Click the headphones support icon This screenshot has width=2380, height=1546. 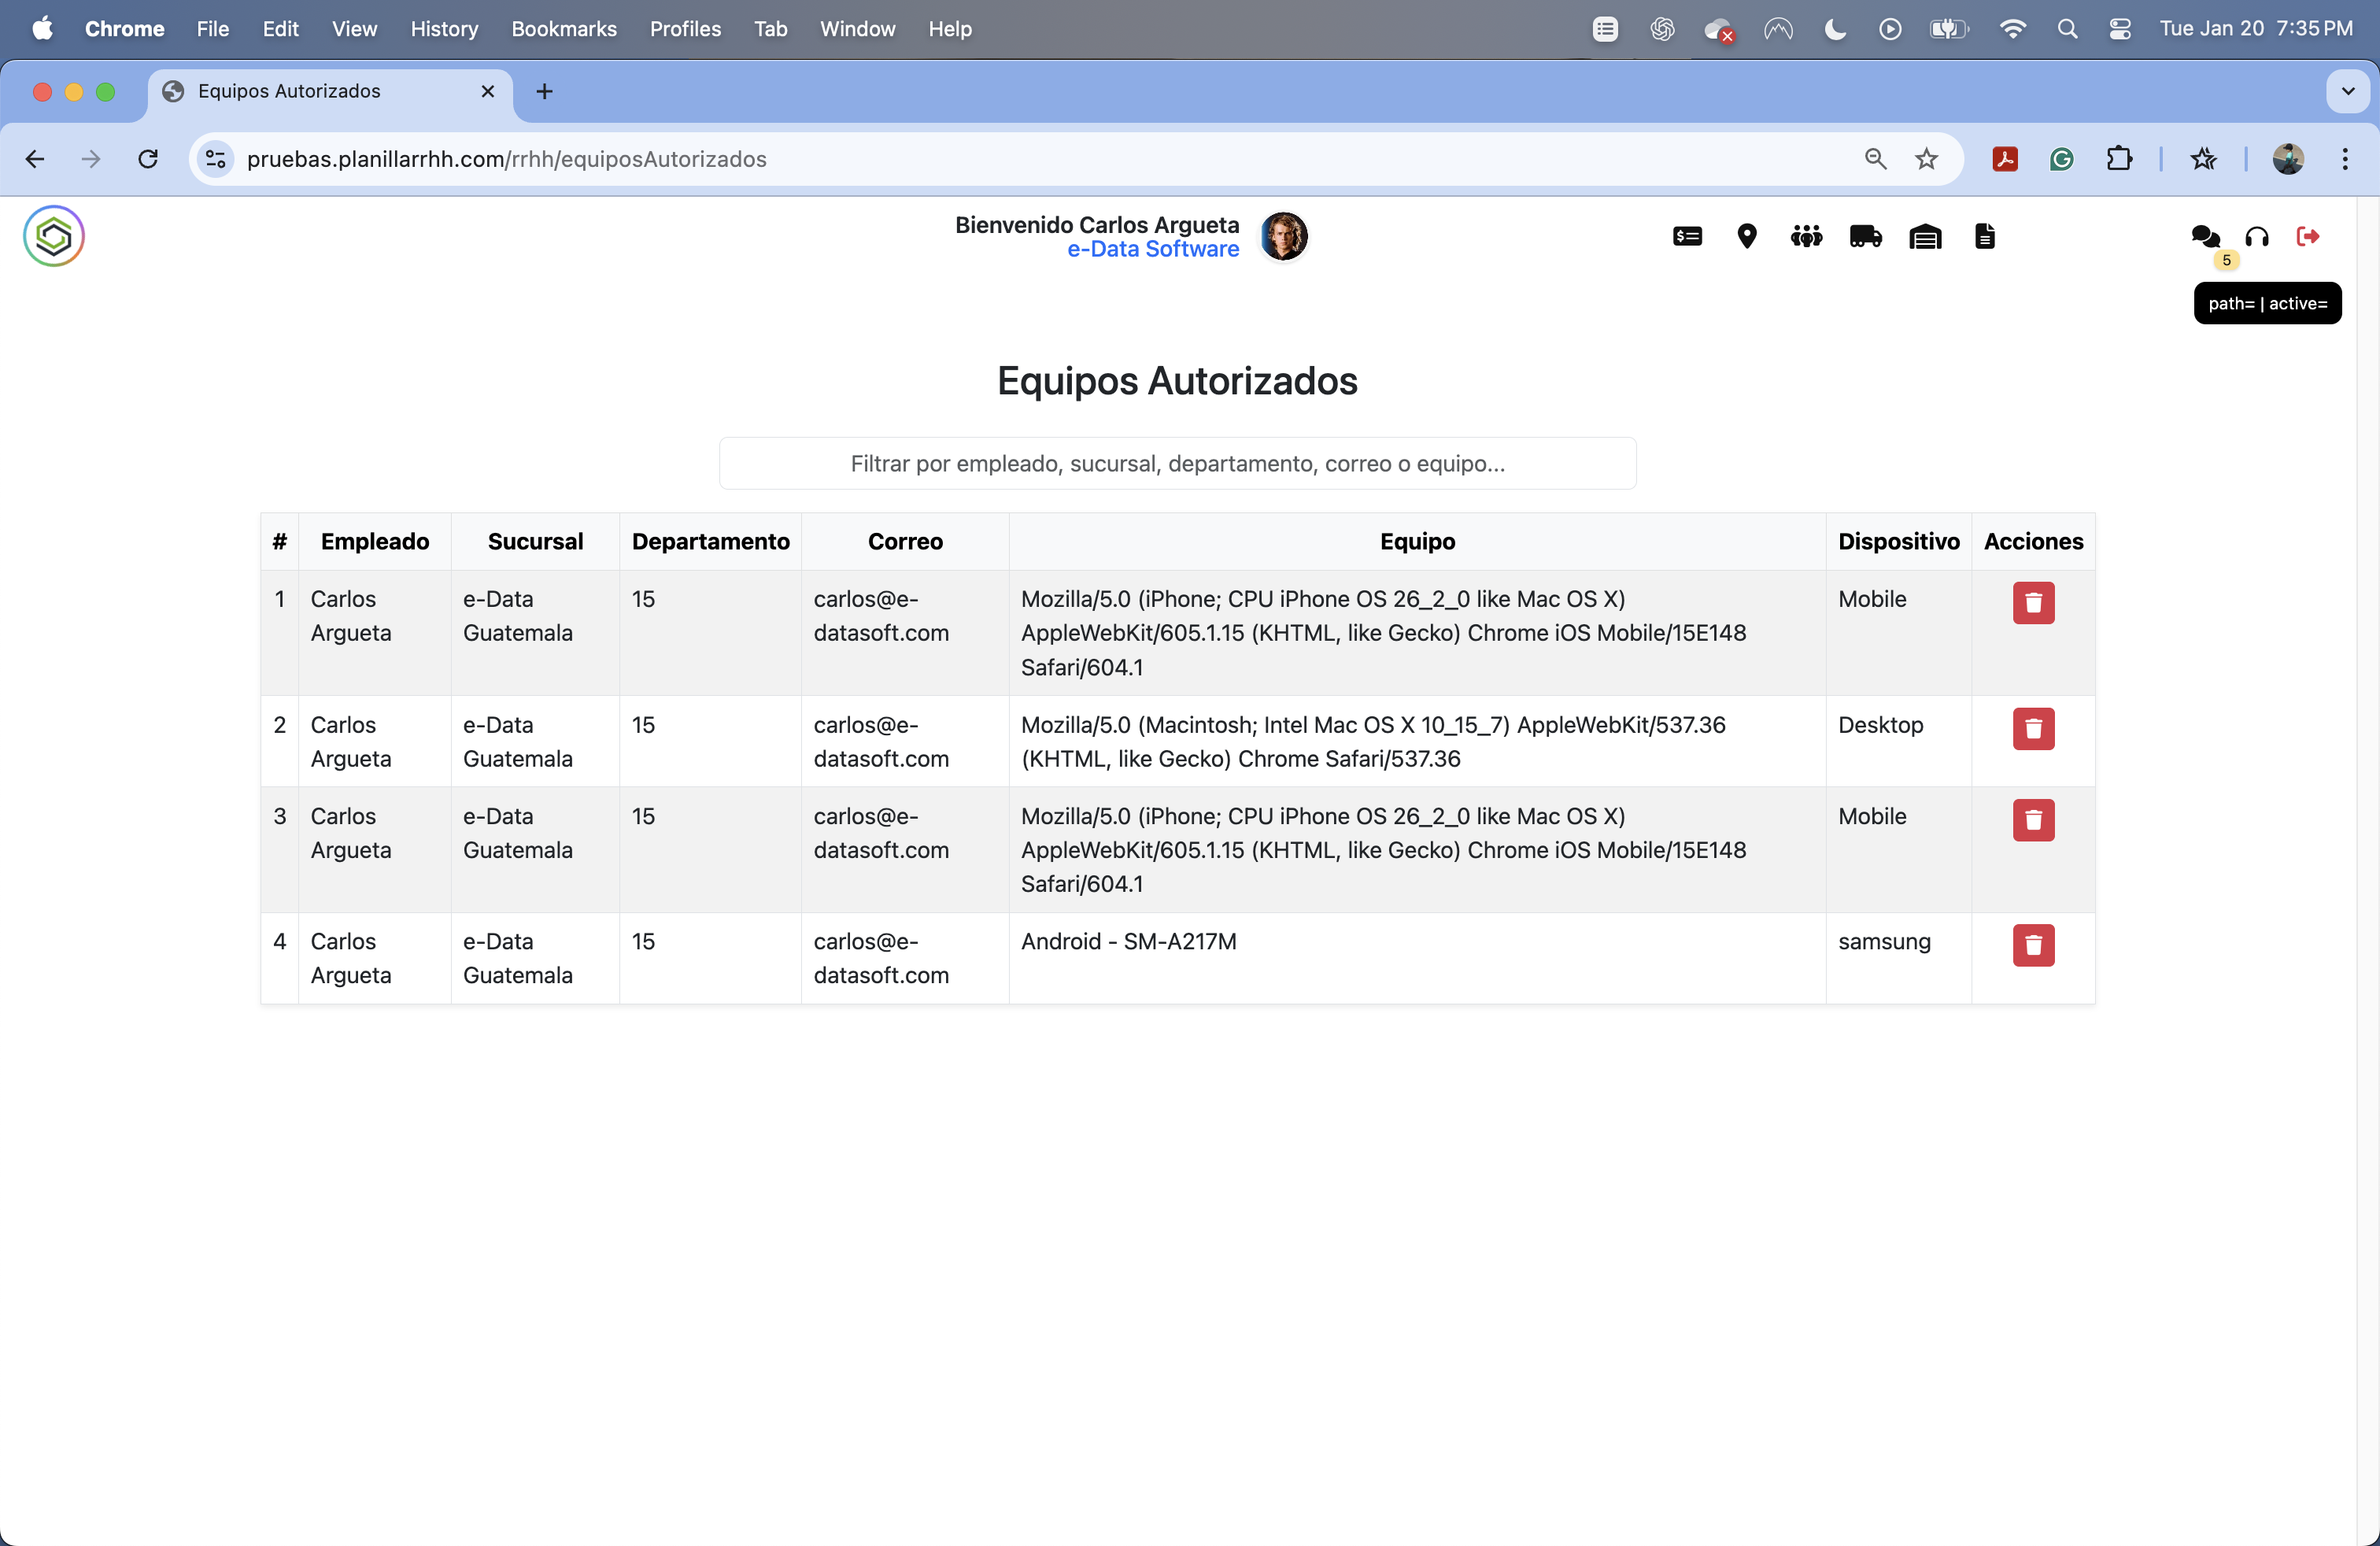2257,237
